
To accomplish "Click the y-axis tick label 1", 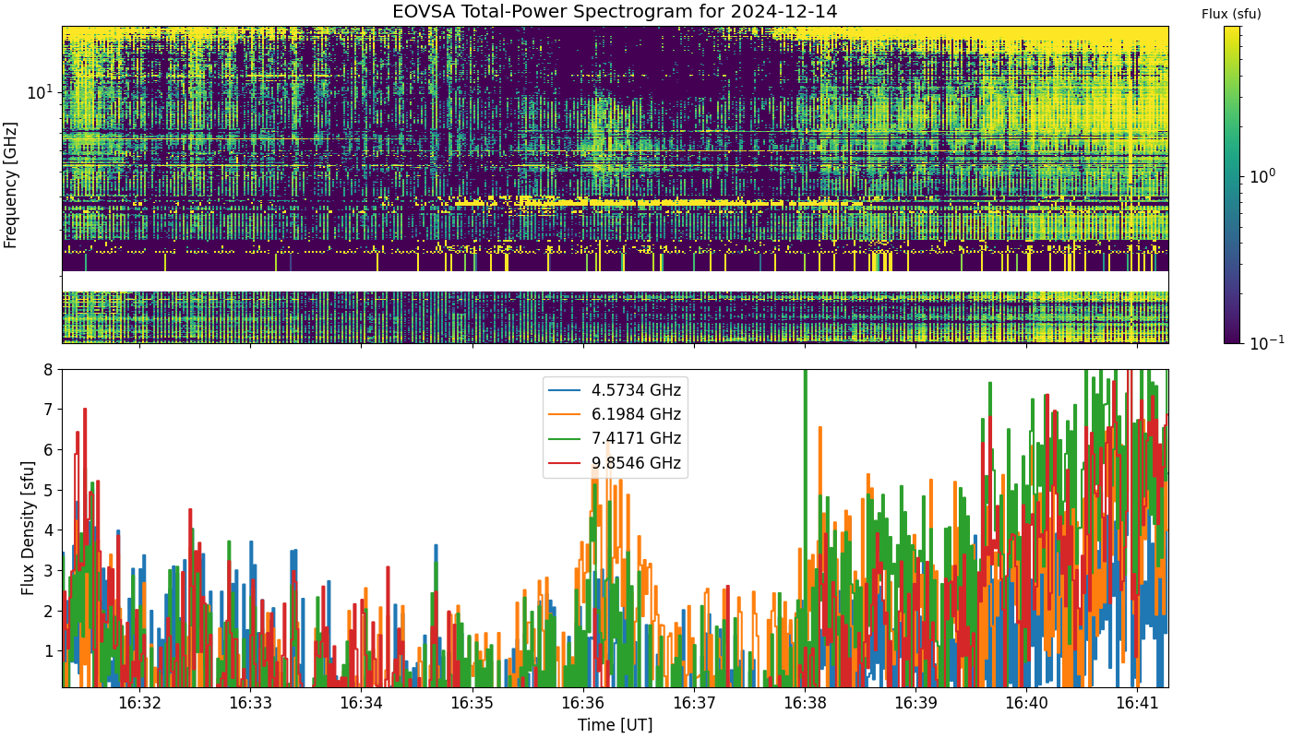I will point(50,650).
